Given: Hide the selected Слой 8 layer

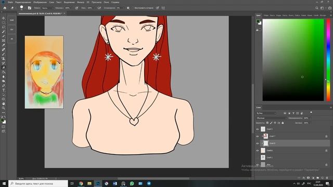Looking at the screenshot, I should 258,143.
